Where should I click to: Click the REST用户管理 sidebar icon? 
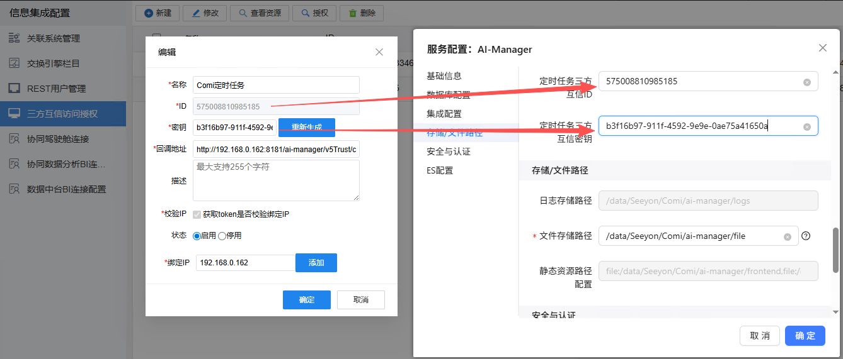click(14, 89)
